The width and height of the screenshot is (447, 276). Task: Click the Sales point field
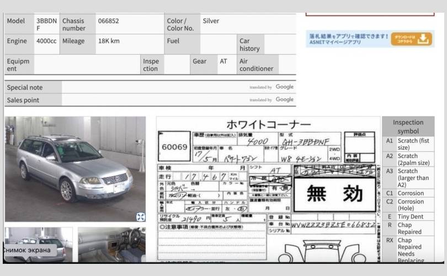[x=155, y=100]
